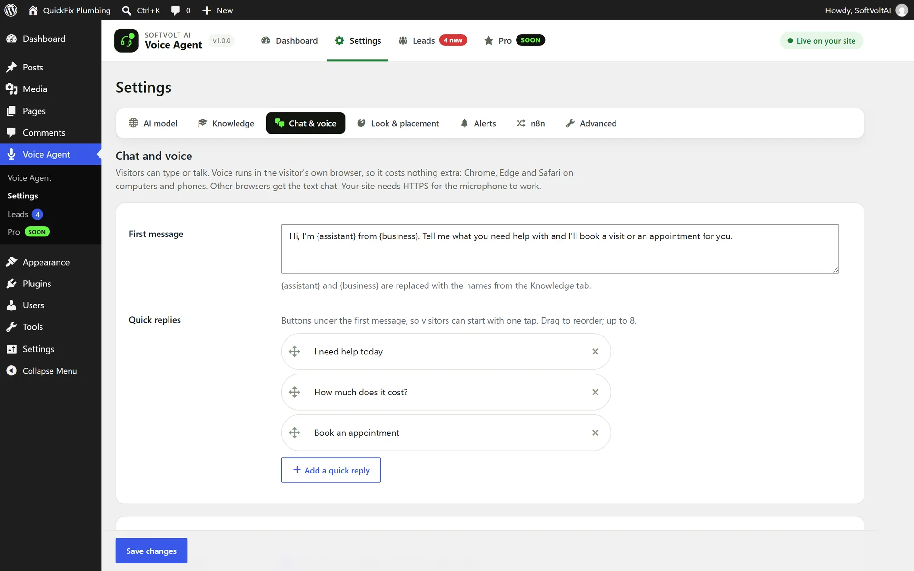
Task: Open the Howdy, SoftVoltAI user avatar
Action: tap(902, 10)
